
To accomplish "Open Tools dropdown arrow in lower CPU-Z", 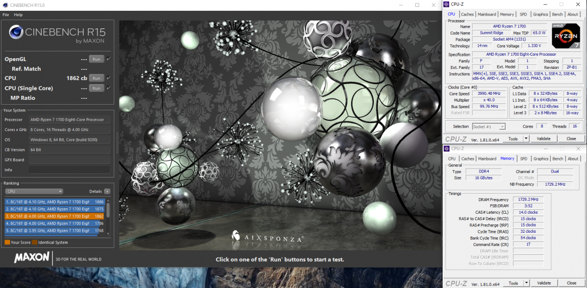I will tap(526, 283).
